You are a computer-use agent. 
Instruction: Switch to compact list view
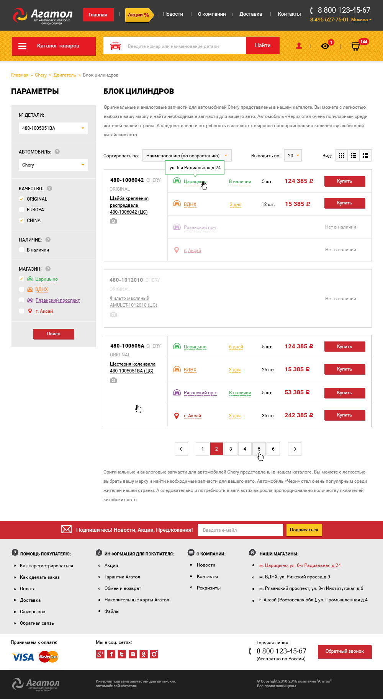pos(354,155)
